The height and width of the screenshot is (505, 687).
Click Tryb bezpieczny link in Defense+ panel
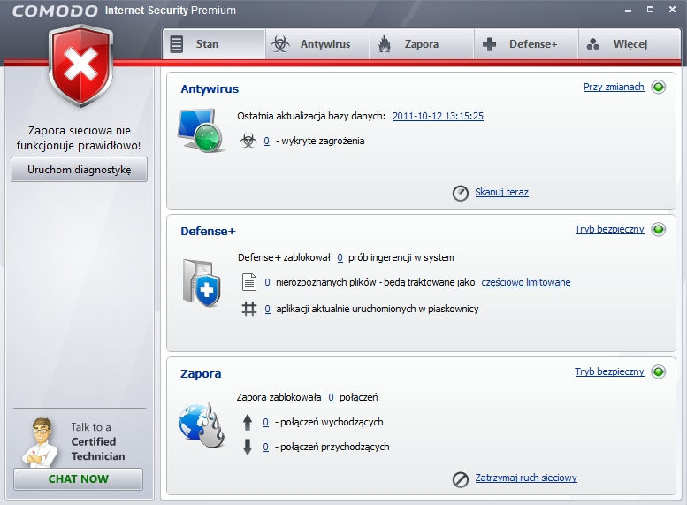(x=609, y=229)
